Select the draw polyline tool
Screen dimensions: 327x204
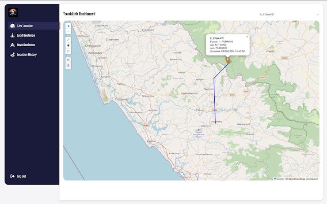click(68, 40)
